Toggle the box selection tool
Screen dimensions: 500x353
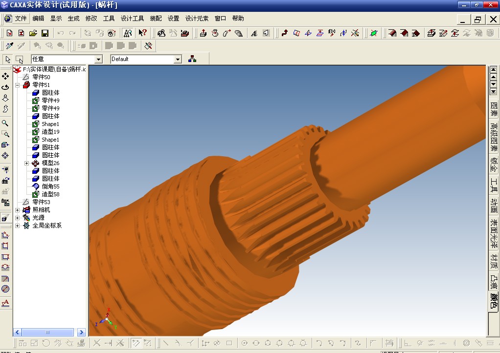point(20,59)
